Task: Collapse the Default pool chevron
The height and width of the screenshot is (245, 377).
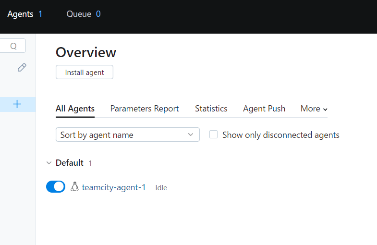Action: 49,163
